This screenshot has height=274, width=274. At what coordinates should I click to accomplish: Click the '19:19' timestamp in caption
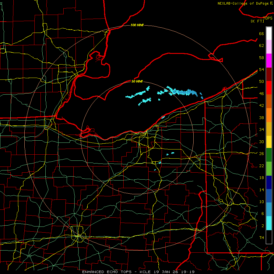tap(188, 272)
